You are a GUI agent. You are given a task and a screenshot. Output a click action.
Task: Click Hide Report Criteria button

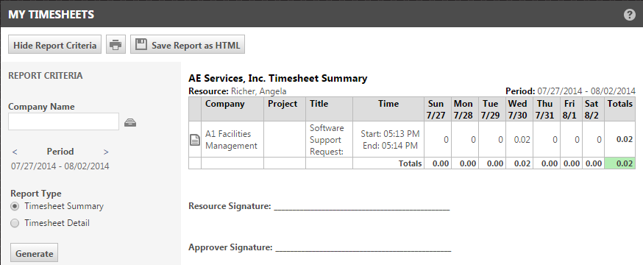(54, 44)
